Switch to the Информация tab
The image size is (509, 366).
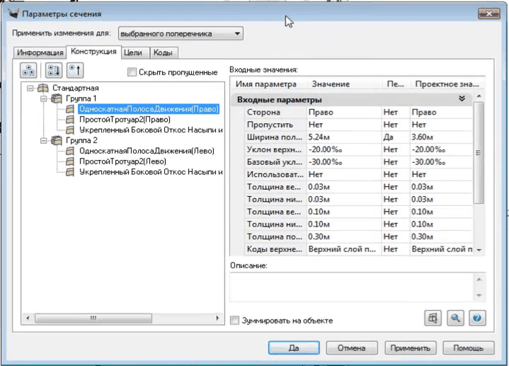click(x=40, y=52)
